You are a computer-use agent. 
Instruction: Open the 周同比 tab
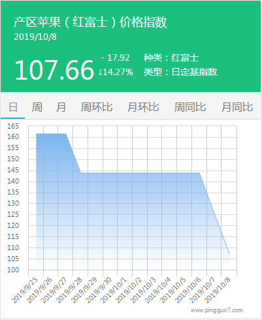(190, 107)
